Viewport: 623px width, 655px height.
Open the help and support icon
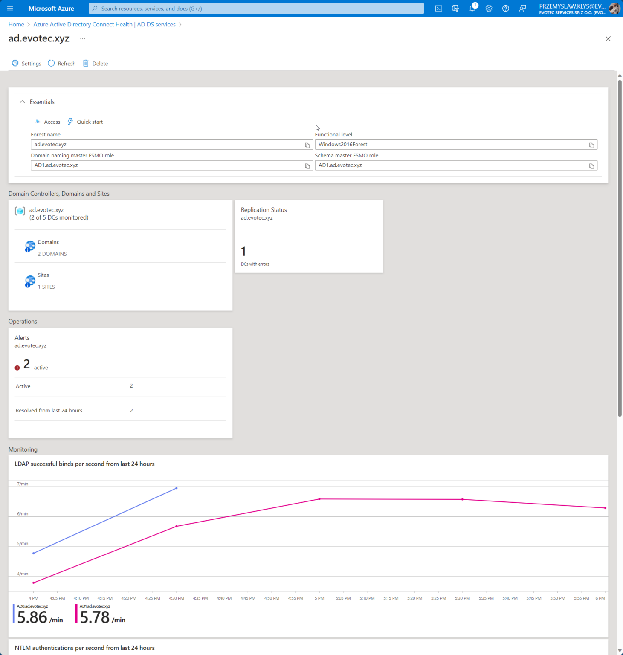(x=506, y=8)
